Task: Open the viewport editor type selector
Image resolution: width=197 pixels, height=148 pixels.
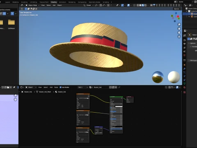Action: [x=22, y=5]
